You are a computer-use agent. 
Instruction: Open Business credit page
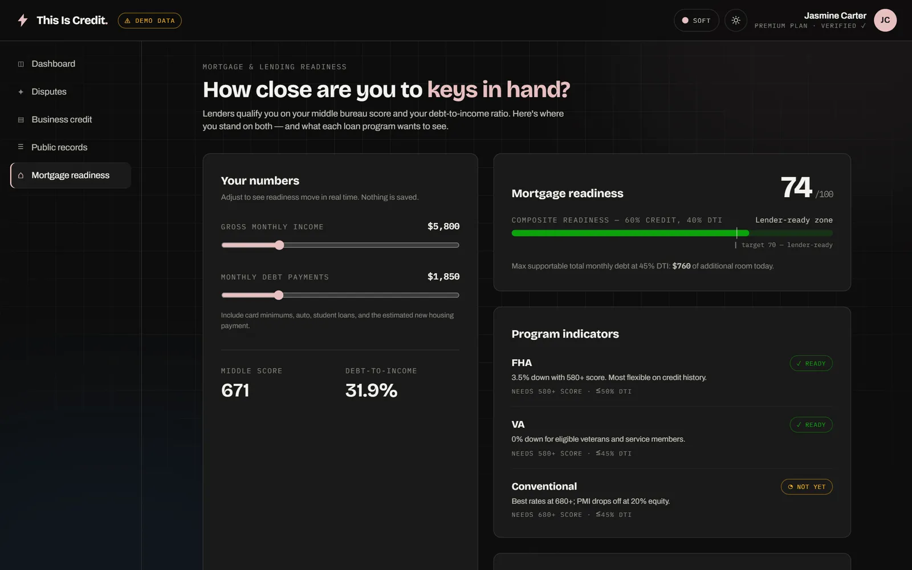(x=71, y=120)
